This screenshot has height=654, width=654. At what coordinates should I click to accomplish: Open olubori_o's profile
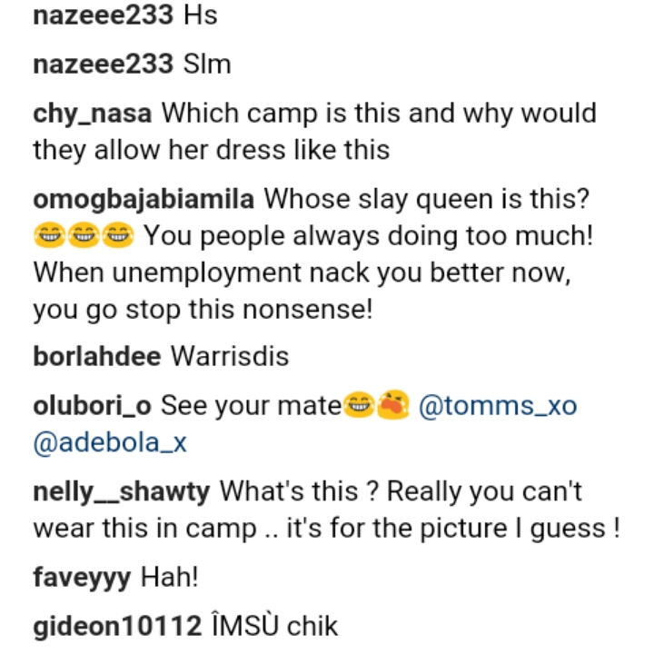(93, 405)
